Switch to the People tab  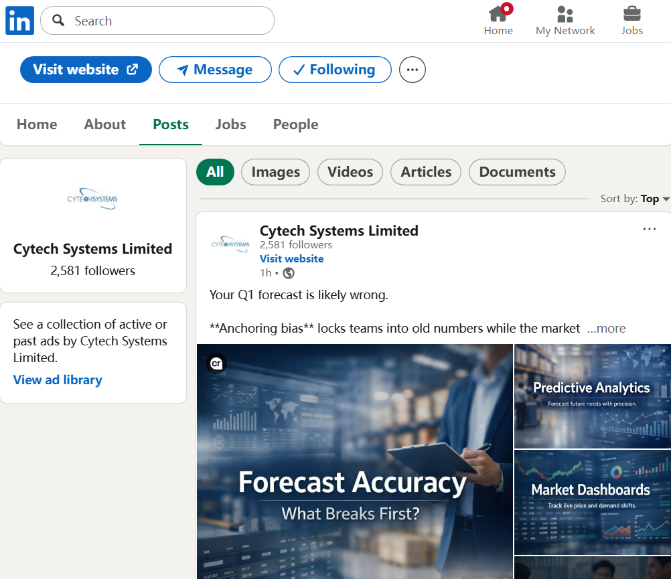[x=296, y=125]
